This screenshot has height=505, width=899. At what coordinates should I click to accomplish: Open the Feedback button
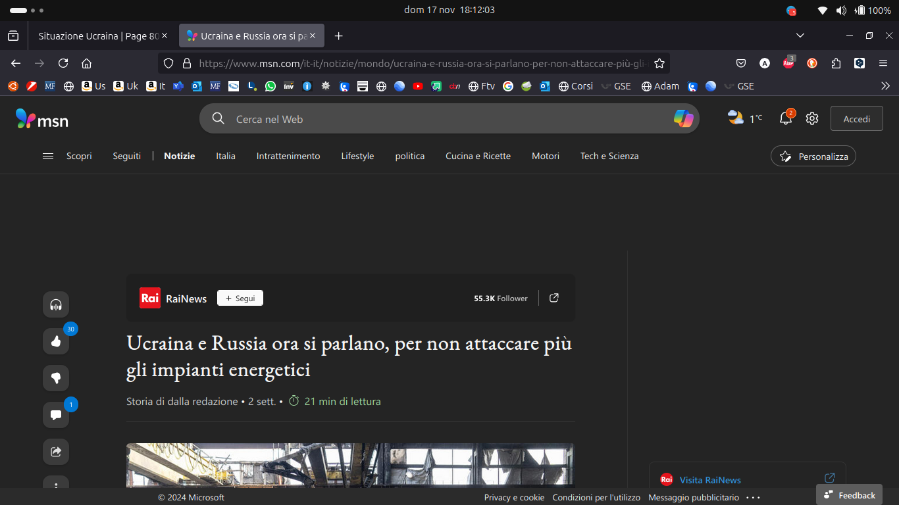(x=849, y=495)
